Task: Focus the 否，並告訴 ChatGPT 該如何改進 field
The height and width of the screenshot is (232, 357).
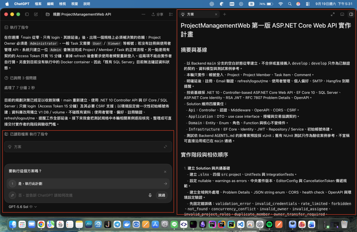Action: (x=81, y=195)
